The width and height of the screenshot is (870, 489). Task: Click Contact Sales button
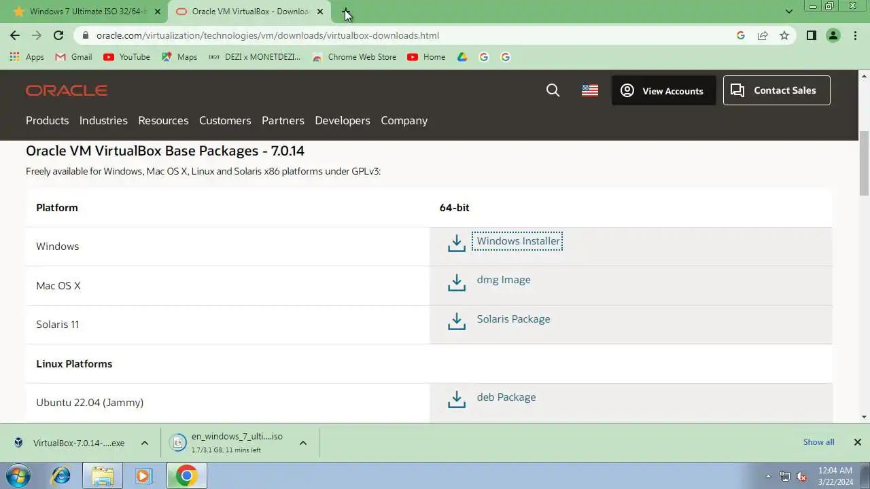coord(777,90)
